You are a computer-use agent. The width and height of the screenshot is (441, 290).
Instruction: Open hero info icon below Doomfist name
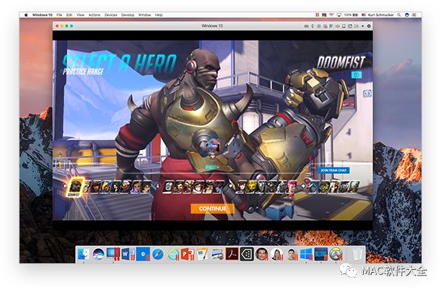point(357,75)
